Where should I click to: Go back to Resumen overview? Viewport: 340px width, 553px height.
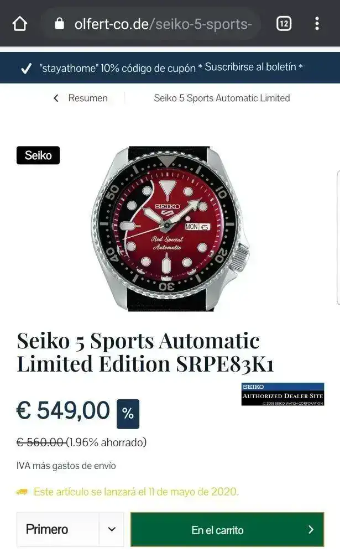click(88, 98)
